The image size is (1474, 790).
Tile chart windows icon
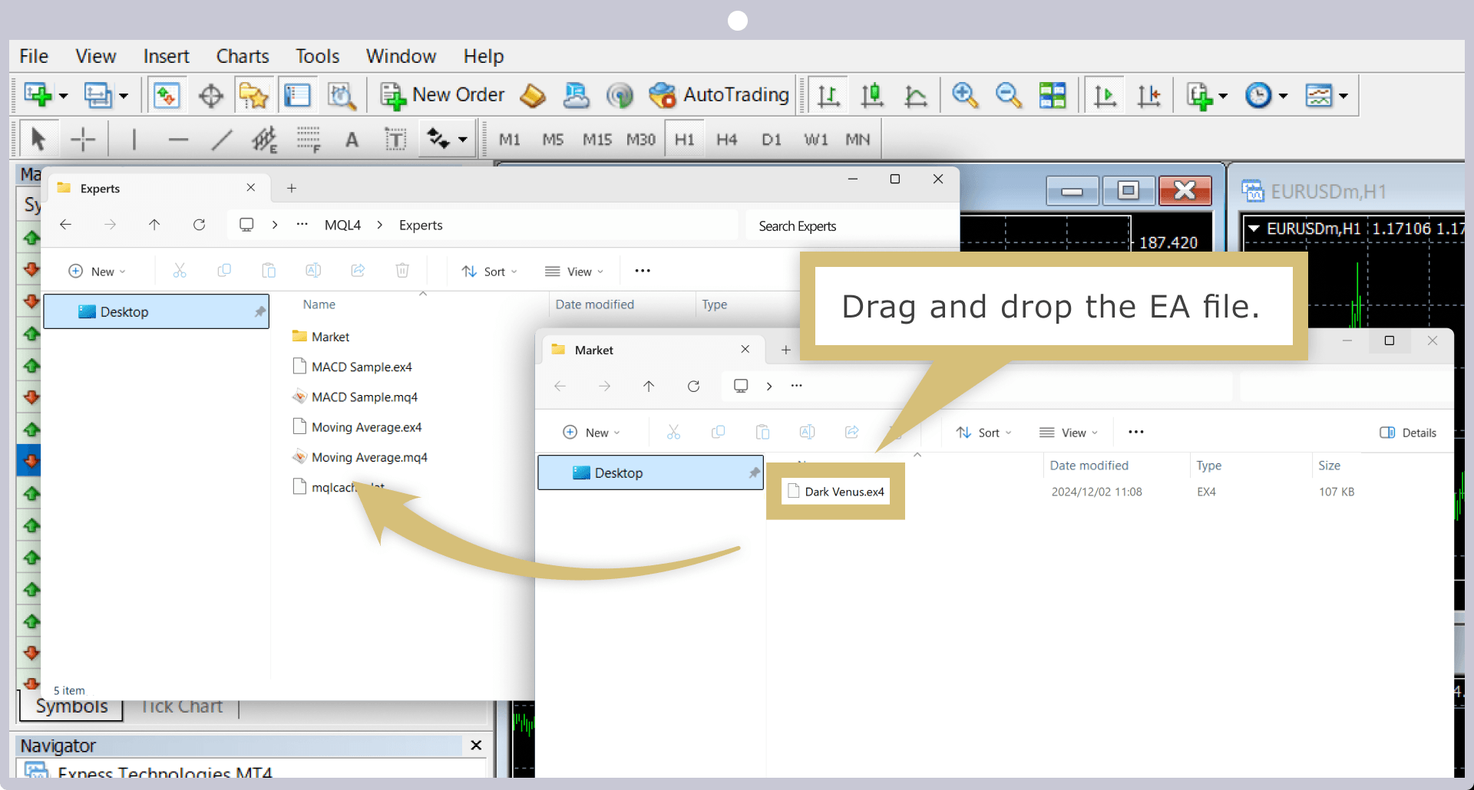tap(1053, 95)
